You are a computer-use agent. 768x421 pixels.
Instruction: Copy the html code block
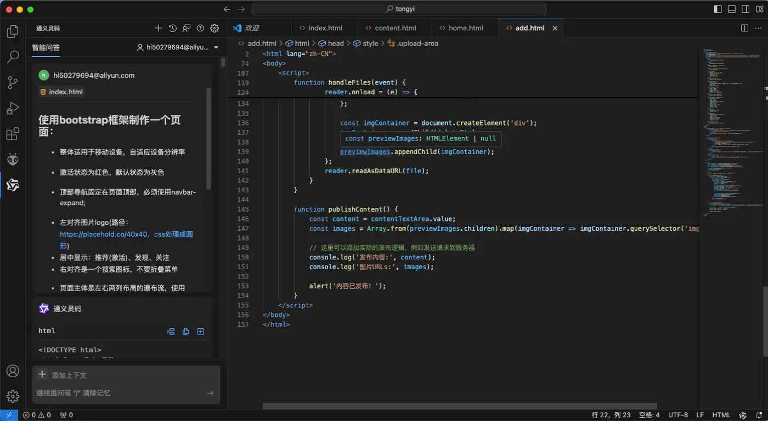(186, 331)
